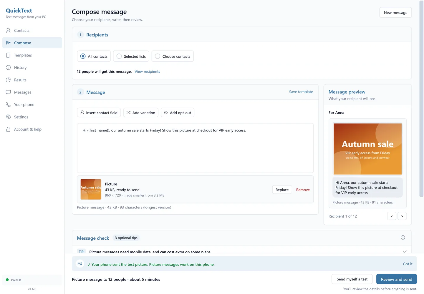Click the Account & help lock icon
Screen dimensions: 424x294
[x=8, y=129]
